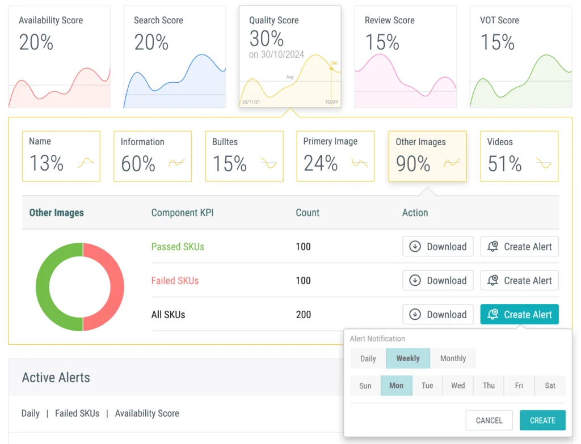This screenshot has width=581, height=444.
Task: Expand the Bulltes component card
Action: (244, 156)
